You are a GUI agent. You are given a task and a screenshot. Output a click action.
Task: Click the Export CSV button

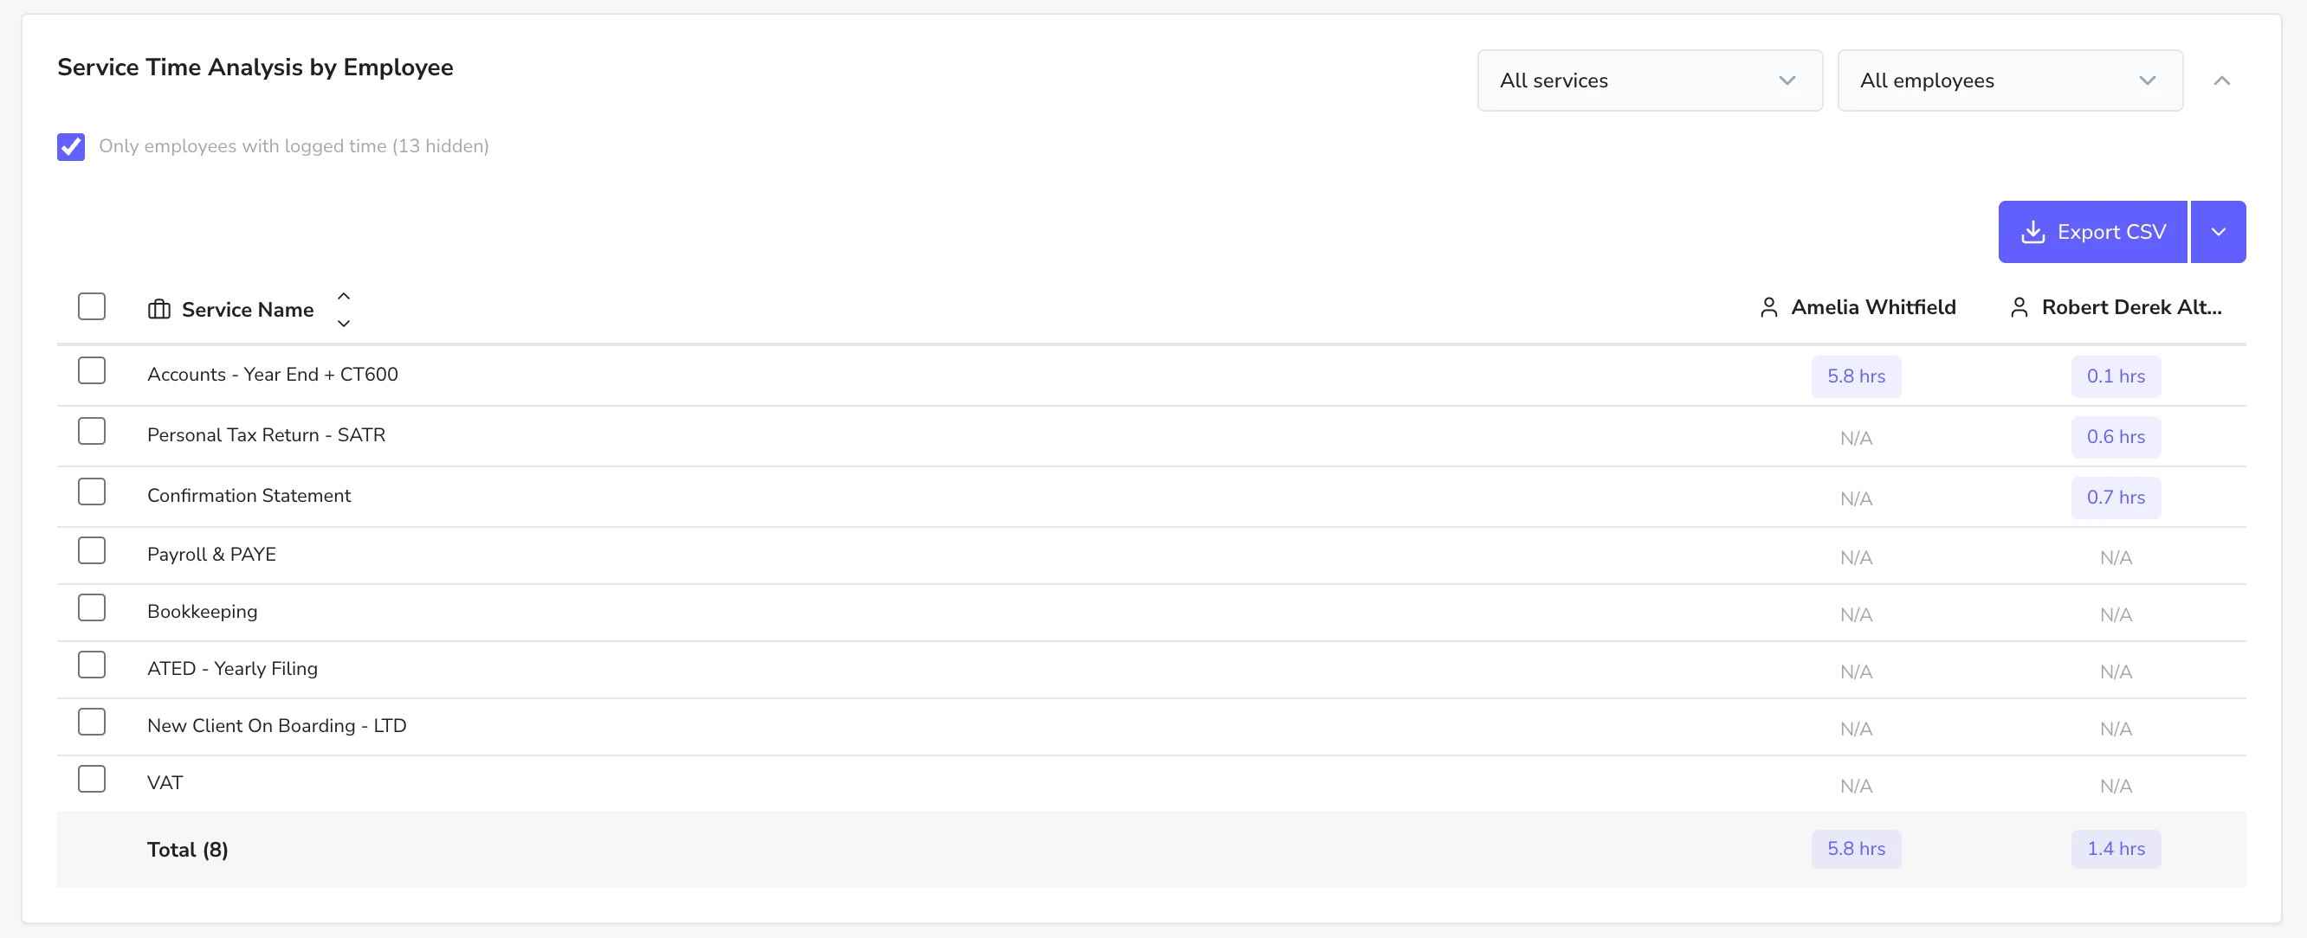point(2093,232)
